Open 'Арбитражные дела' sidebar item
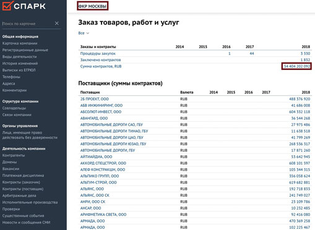The image size is (315, 230). 19,195
